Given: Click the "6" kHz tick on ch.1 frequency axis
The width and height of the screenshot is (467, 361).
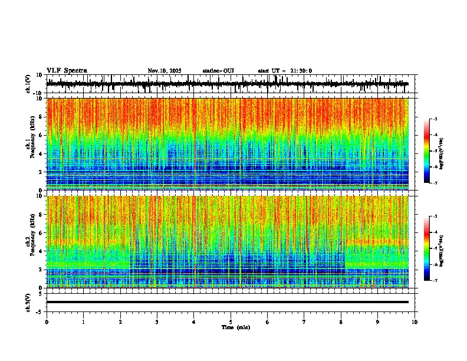Looking at the screenshot, I should coord(41,135).
